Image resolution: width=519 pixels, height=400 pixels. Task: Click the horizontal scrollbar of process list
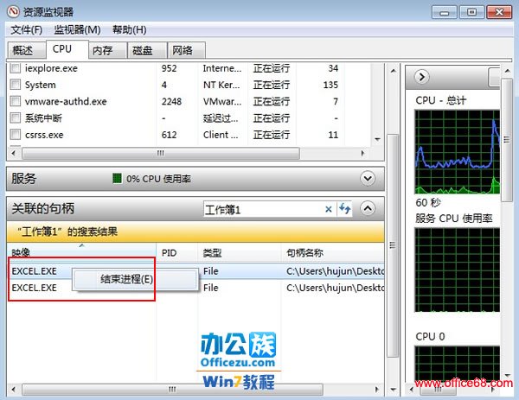(161, 153)
